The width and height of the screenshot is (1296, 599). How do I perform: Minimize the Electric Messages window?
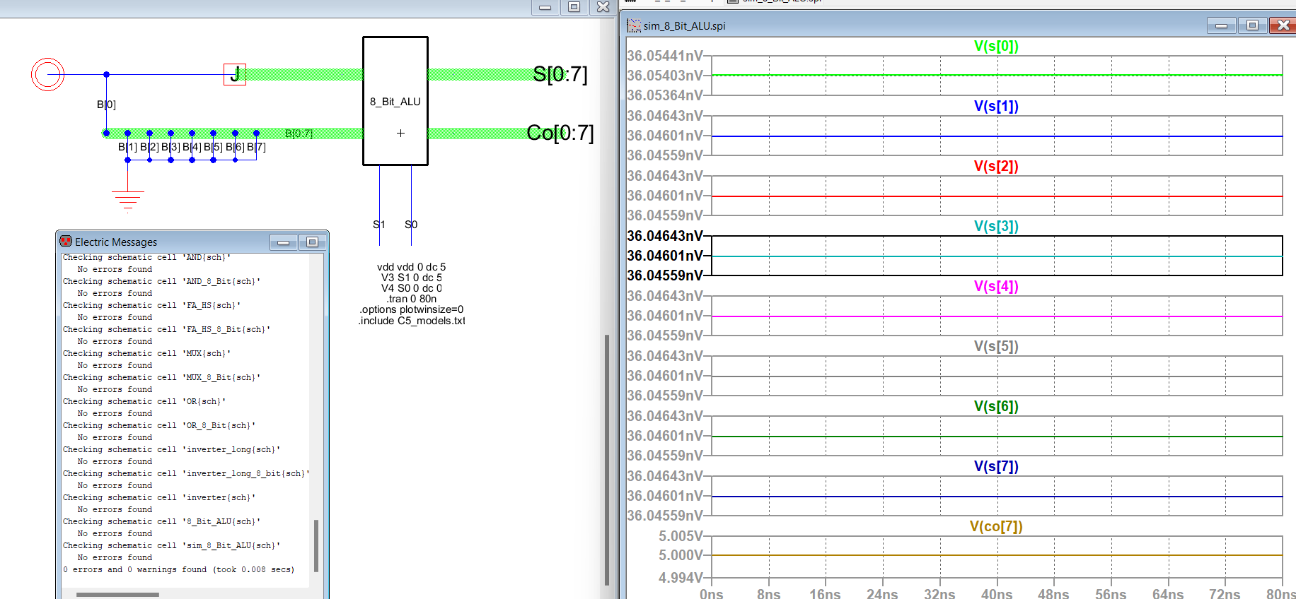tap(283, 242)
